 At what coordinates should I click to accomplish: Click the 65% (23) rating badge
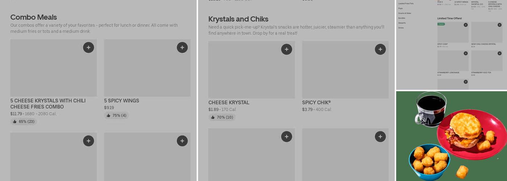24,122
